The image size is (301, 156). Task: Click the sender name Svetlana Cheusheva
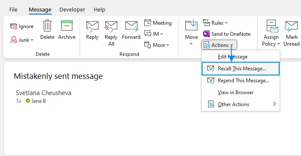[x=44, y=93]
